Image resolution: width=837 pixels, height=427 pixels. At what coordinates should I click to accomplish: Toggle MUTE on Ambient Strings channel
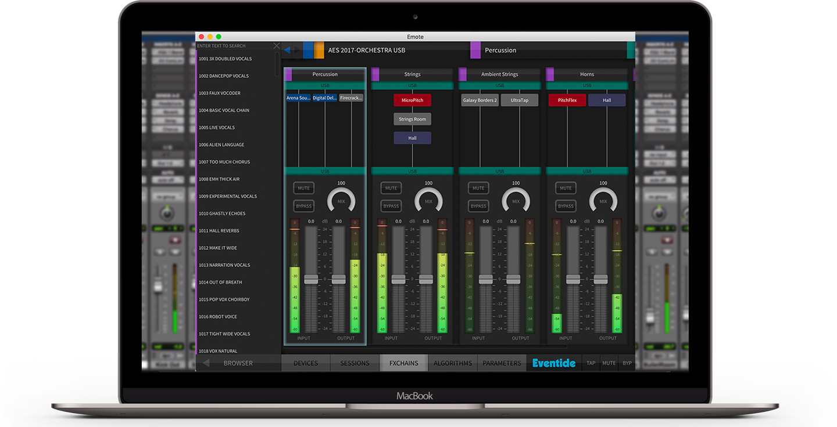pyautogui.click(x=478, y=188)
